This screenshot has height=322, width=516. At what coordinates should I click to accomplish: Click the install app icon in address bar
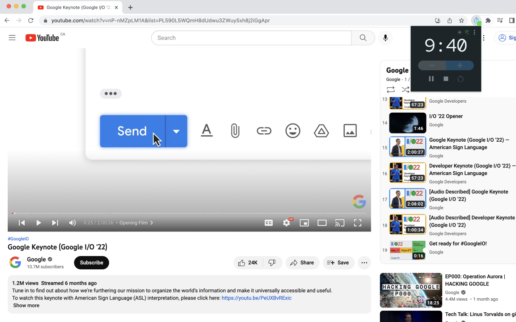(437, 21)
